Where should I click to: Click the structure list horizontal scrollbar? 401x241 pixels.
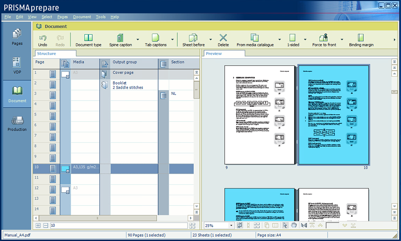point(98,218)
